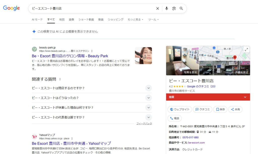Open Google Lens image search icon
258x154 pixels.
pyautogui.click(x=174, y=9)
